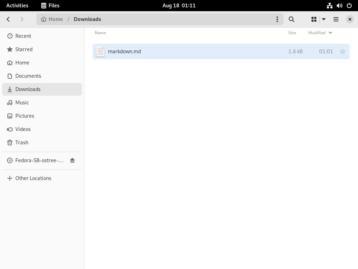Select the markdown.md file name
Screen dimensions: 358x269
pos(124,51)
